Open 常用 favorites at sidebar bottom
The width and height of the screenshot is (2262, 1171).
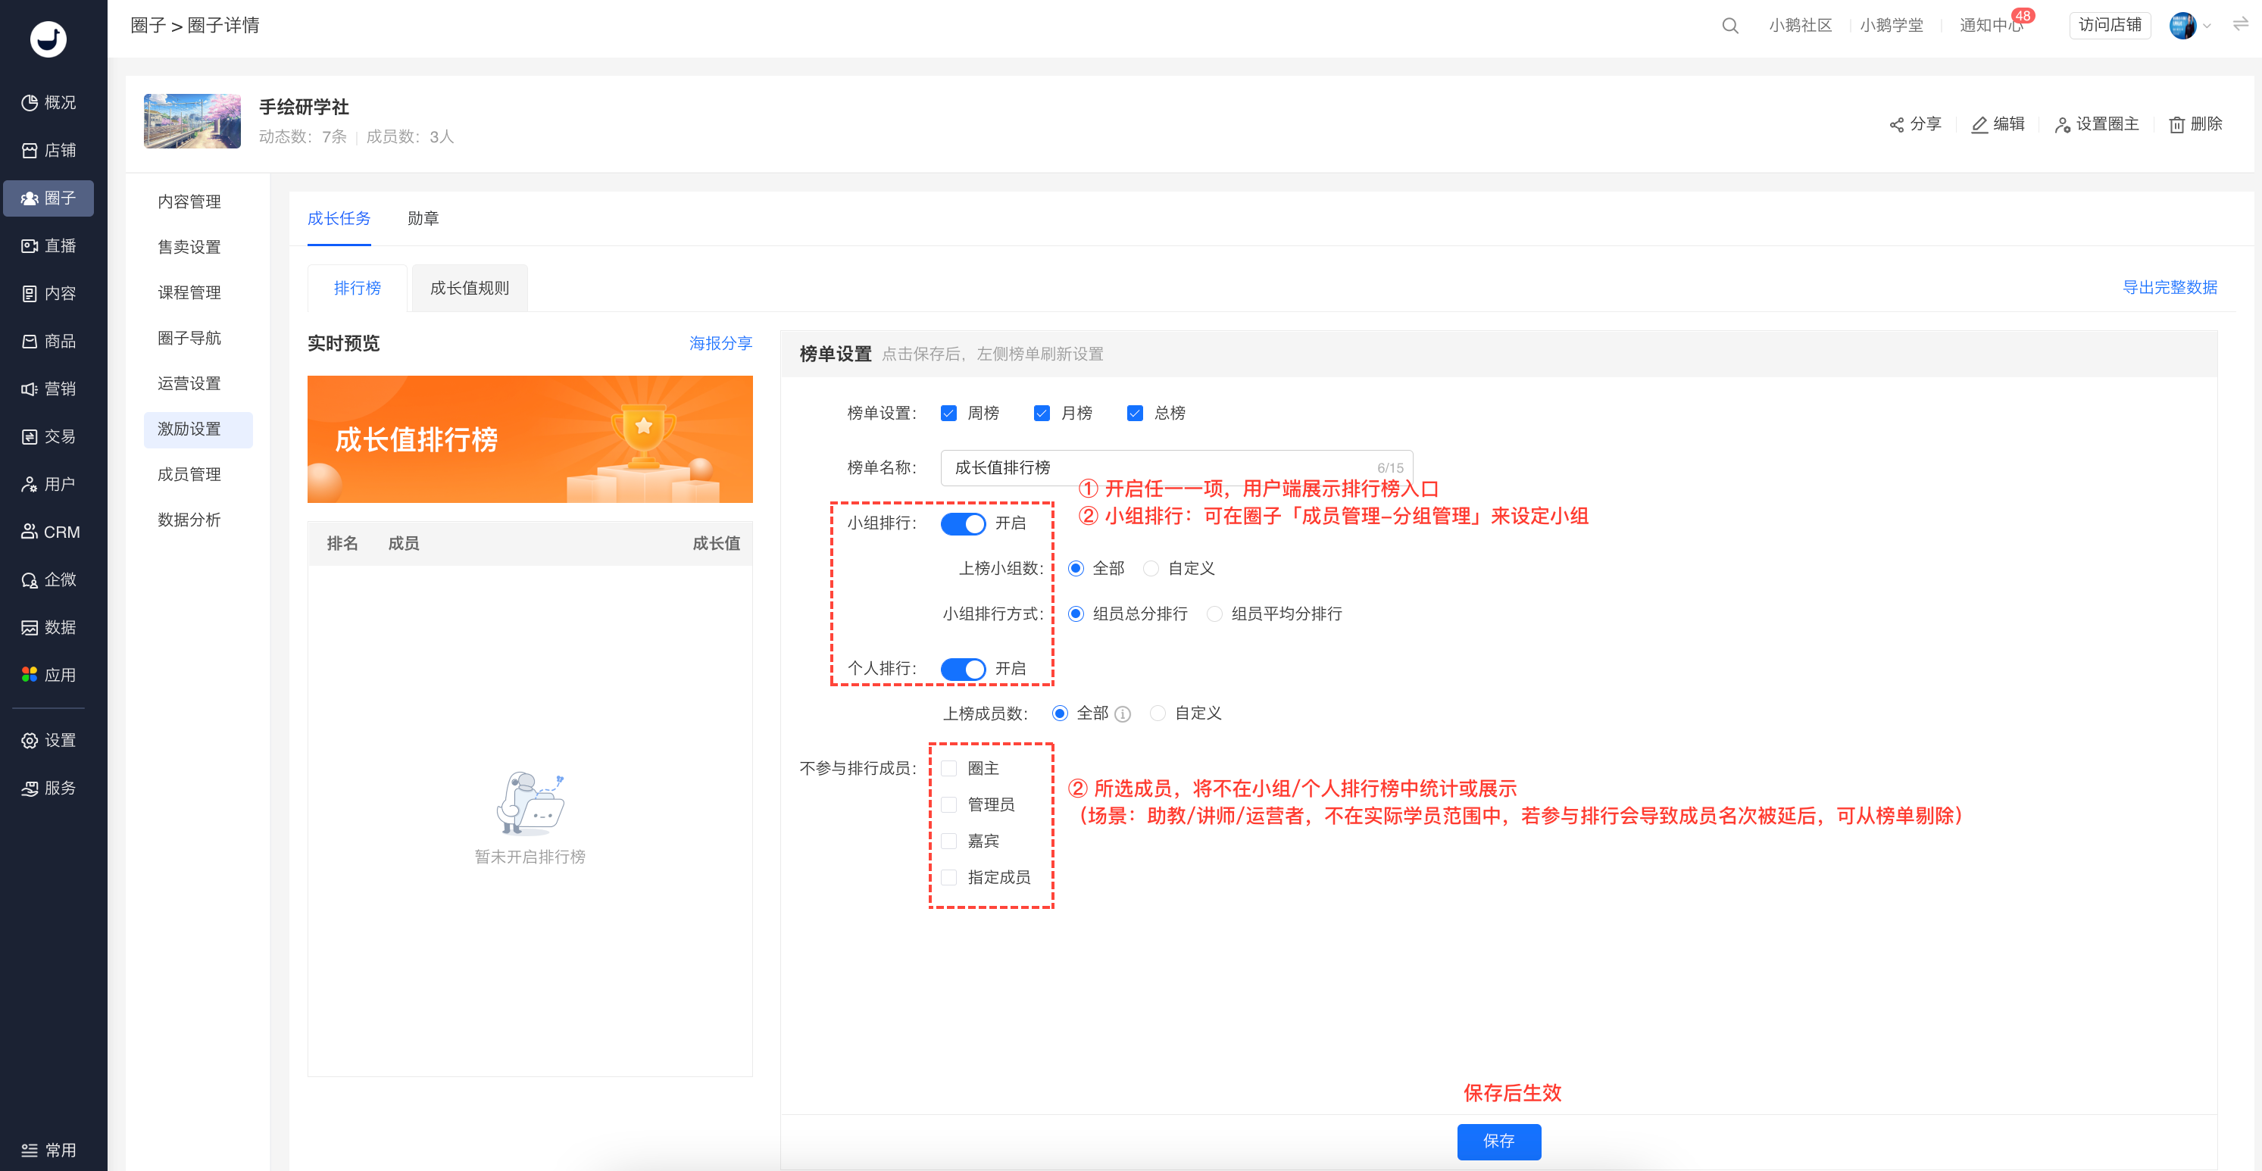(x=48, y=1150)
